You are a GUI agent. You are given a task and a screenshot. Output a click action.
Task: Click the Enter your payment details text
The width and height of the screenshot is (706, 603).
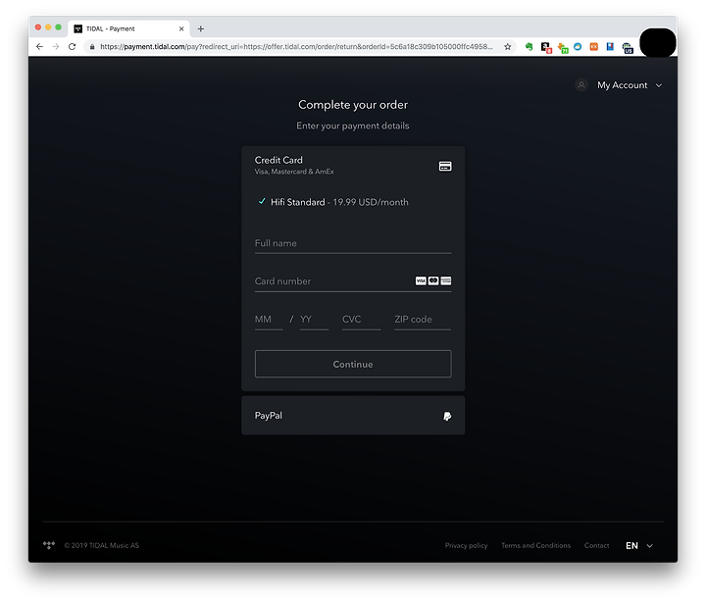353,126
